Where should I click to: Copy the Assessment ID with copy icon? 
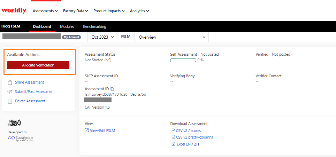pos(112,89)
